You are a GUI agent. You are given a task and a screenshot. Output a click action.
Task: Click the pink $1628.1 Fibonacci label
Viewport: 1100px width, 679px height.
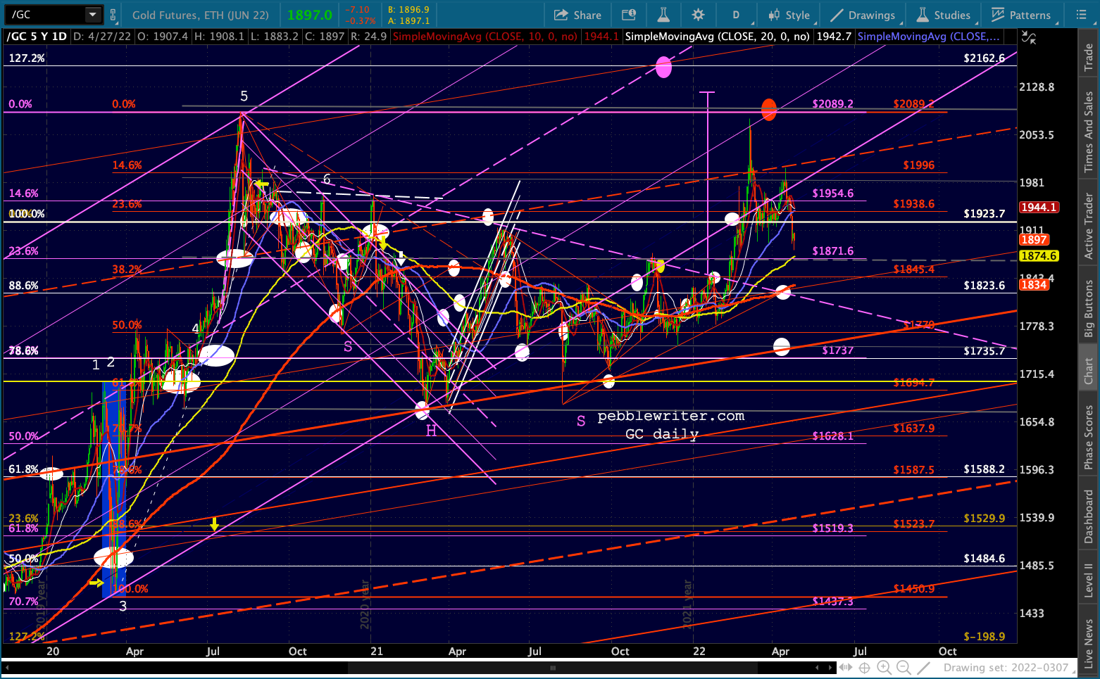[833, 436]
